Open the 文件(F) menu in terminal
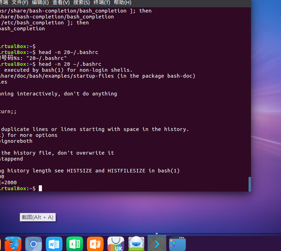Screen dimensions: 281x251 pyautogui.click(x=20, y=3)
